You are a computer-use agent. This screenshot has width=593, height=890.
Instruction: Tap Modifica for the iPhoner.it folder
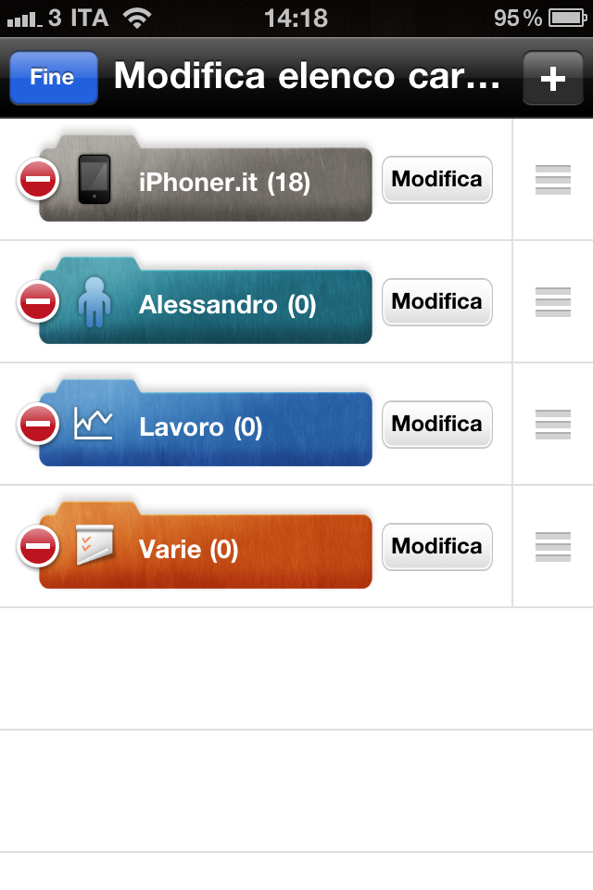coord(437,179)
